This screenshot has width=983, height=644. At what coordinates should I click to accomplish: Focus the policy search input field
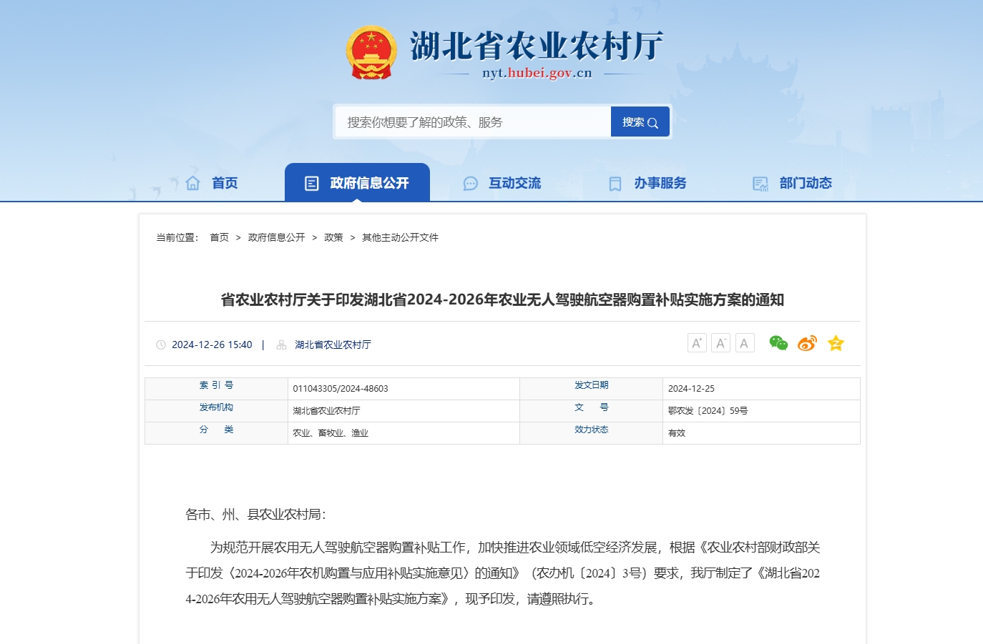[x=473, y=122]
